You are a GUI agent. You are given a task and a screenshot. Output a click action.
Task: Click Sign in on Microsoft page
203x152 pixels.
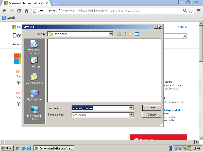tap(182, 27)
